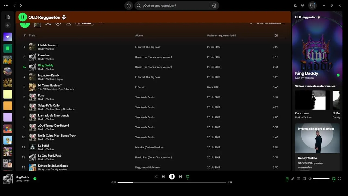
Task: Open album El Cartel: The Big Boss for Ella Me Levanto
Action: point(148,47)
